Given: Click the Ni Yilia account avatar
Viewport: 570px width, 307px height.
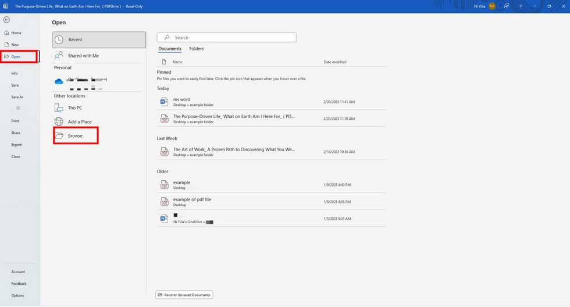Looking at the screenshot, I should click(x=492, y=6).
